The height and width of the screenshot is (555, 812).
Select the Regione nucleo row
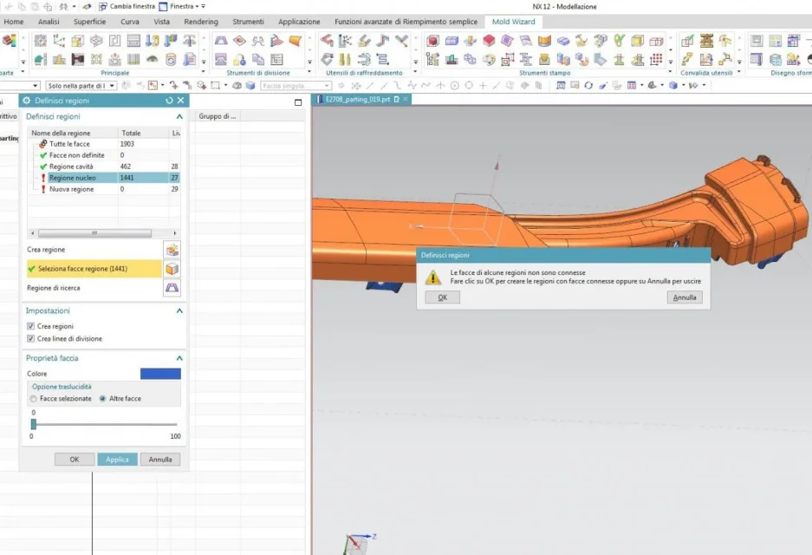click(104, 178)
